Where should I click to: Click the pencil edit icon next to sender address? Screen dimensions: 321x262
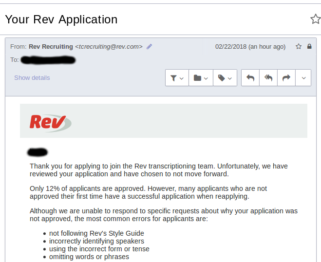coord(149,47)
